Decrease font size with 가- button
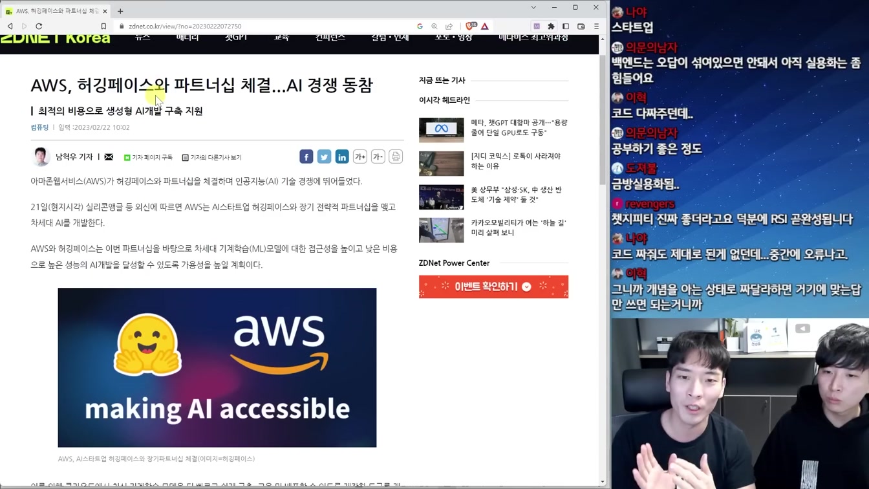This screenshot has width=869, height=489. click(378, 157)
